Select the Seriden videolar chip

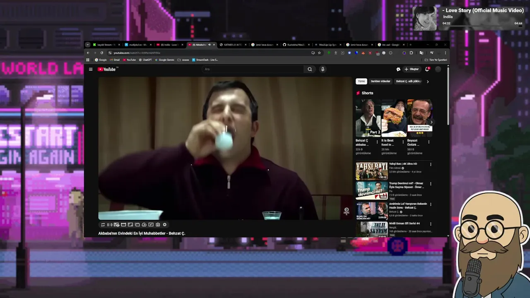[x=381, y=81]
